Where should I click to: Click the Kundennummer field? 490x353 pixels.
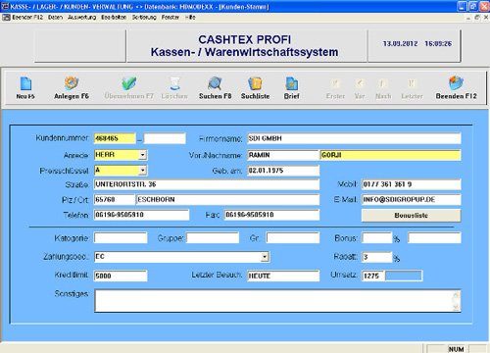tap(115, 138)
